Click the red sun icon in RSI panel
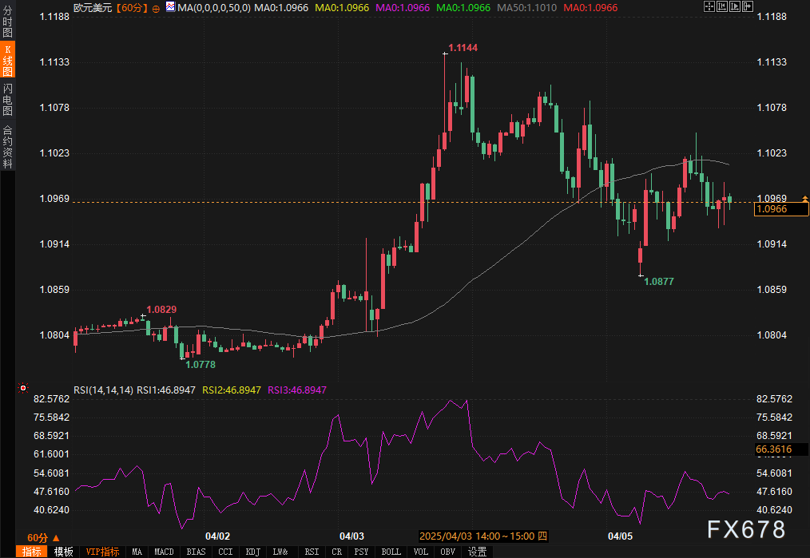The image size is (810, 558). [22, 390]
